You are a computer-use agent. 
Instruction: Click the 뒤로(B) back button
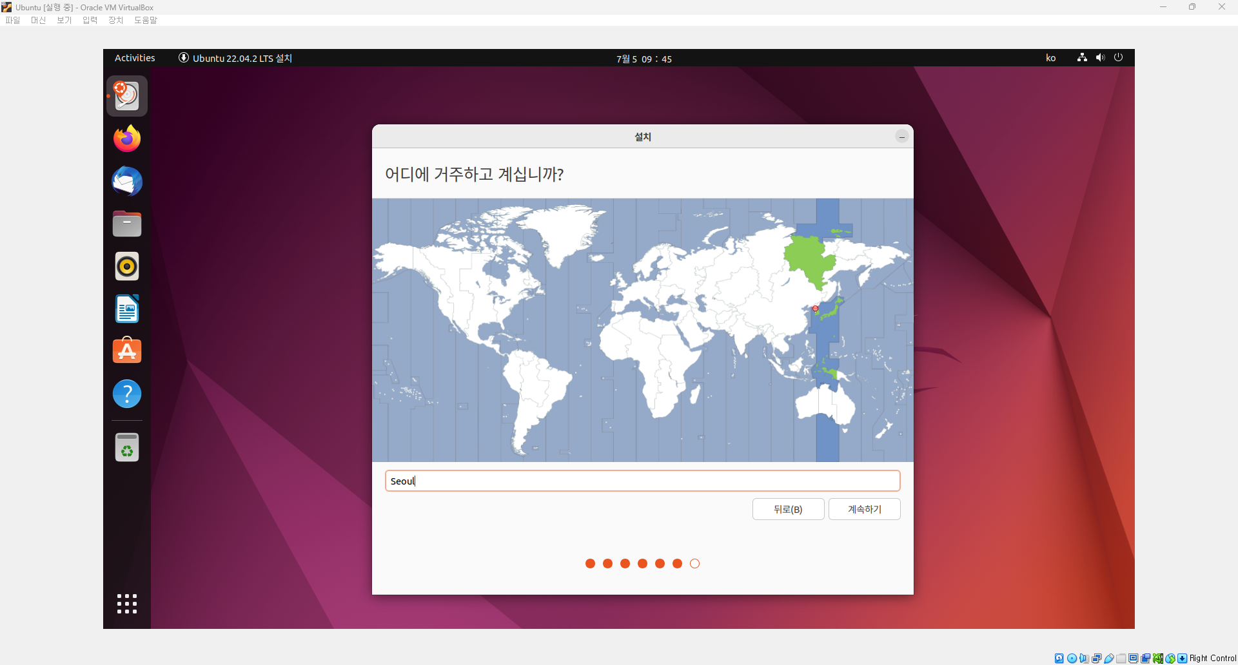788,509
